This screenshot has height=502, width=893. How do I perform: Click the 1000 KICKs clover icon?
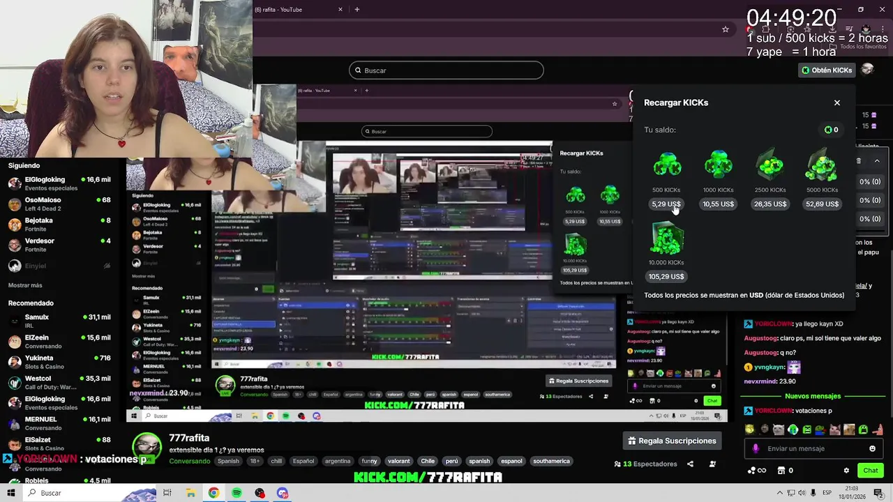718,165
